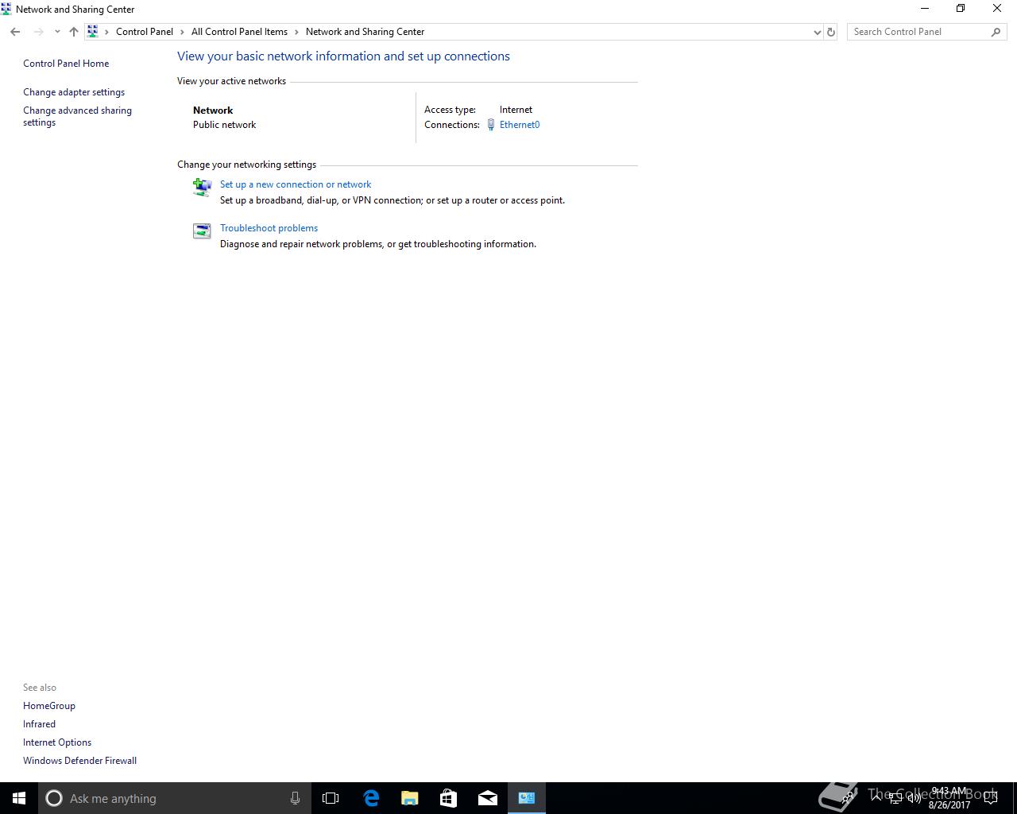The width and height of the screenshot is (1017, 814).
Task: Open HomeGroup under See also
Action: [x=49, y=706]
